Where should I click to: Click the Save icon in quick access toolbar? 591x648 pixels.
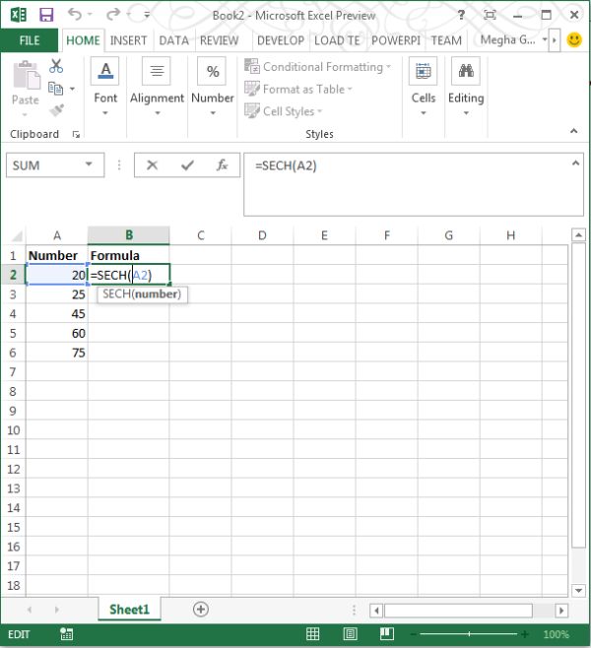[x=46, y=15]
